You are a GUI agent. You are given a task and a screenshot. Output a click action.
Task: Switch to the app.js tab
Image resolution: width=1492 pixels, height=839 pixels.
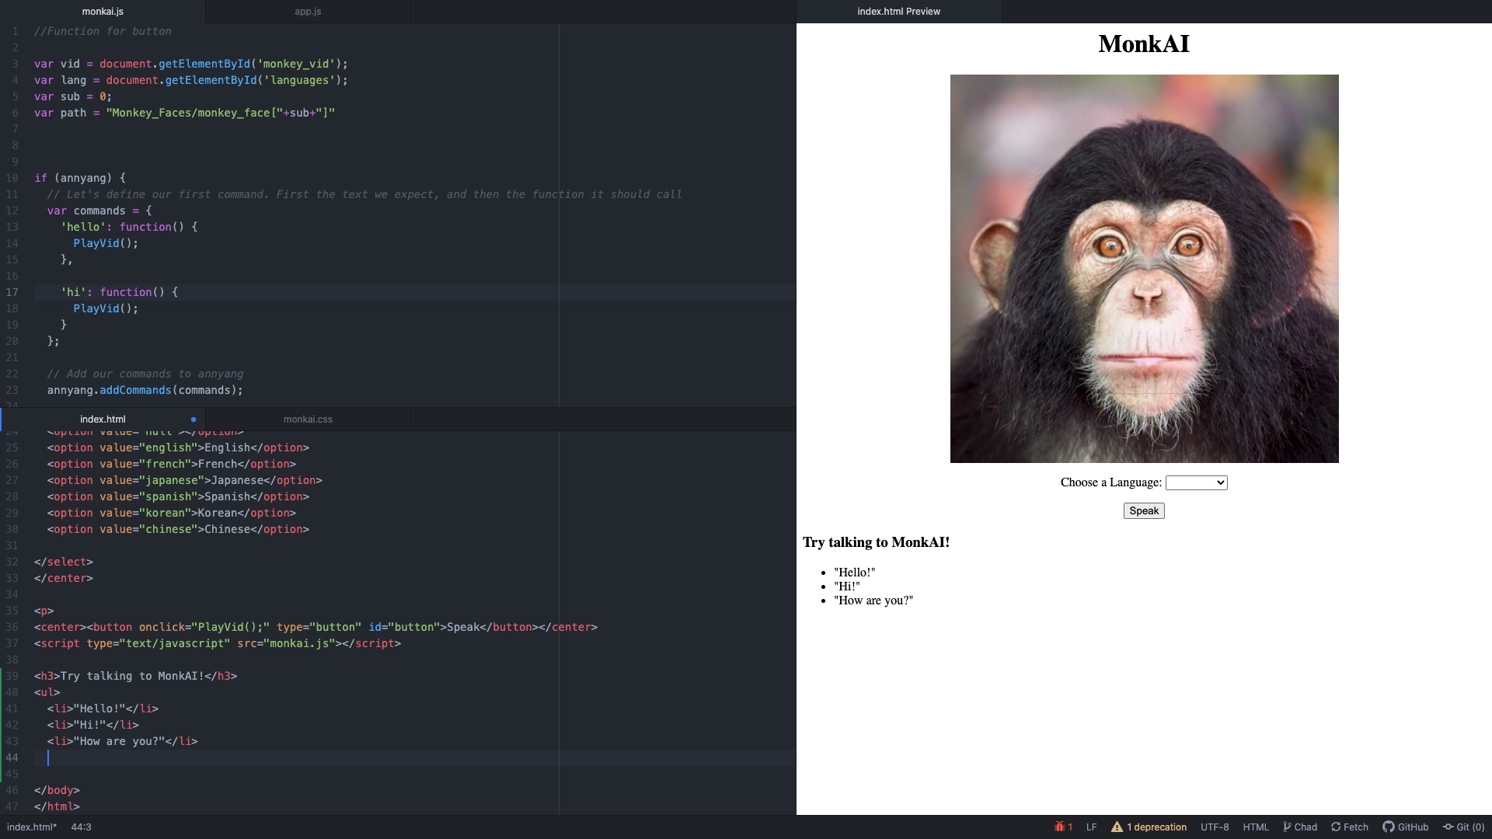308,12
